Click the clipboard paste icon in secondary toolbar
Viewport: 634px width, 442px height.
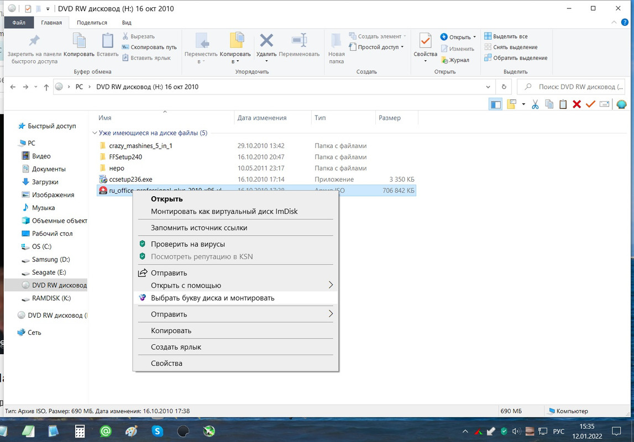point(563,104)
